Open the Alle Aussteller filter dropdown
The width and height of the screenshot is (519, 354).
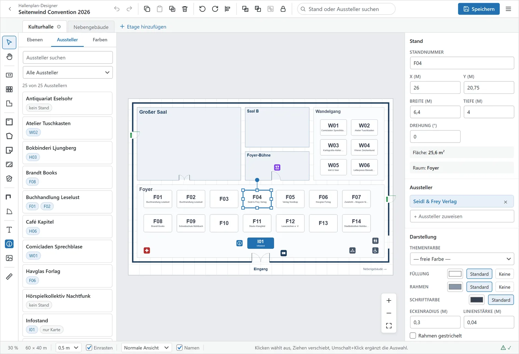(68, 73)
